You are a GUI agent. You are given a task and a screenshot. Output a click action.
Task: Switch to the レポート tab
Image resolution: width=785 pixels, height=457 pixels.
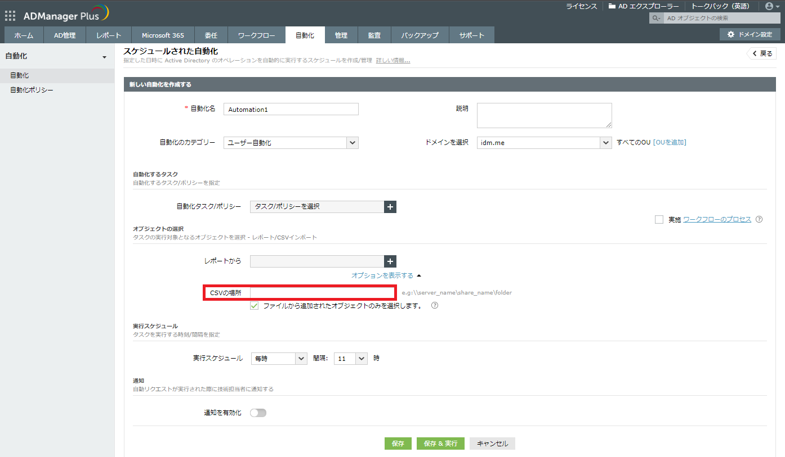point(109,35)
